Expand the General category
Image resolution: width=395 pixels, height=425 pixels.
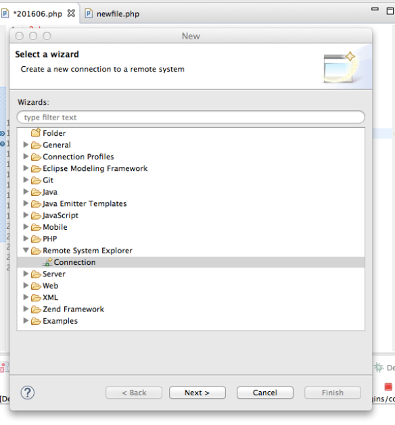click(x=26, y=145)
